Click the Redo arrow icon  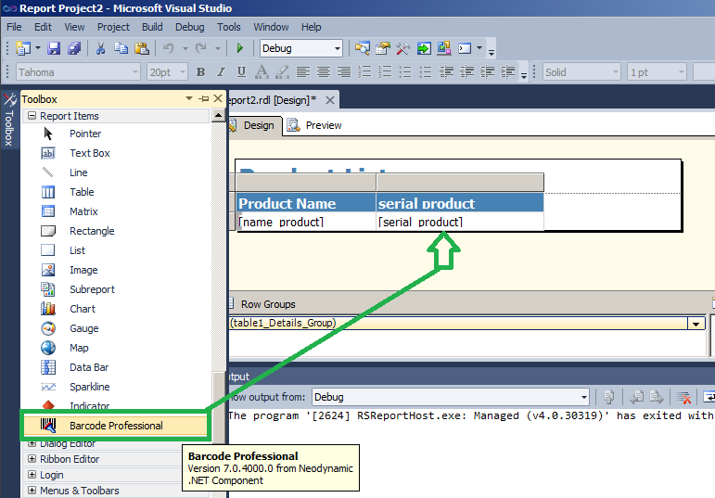(201, 48)
